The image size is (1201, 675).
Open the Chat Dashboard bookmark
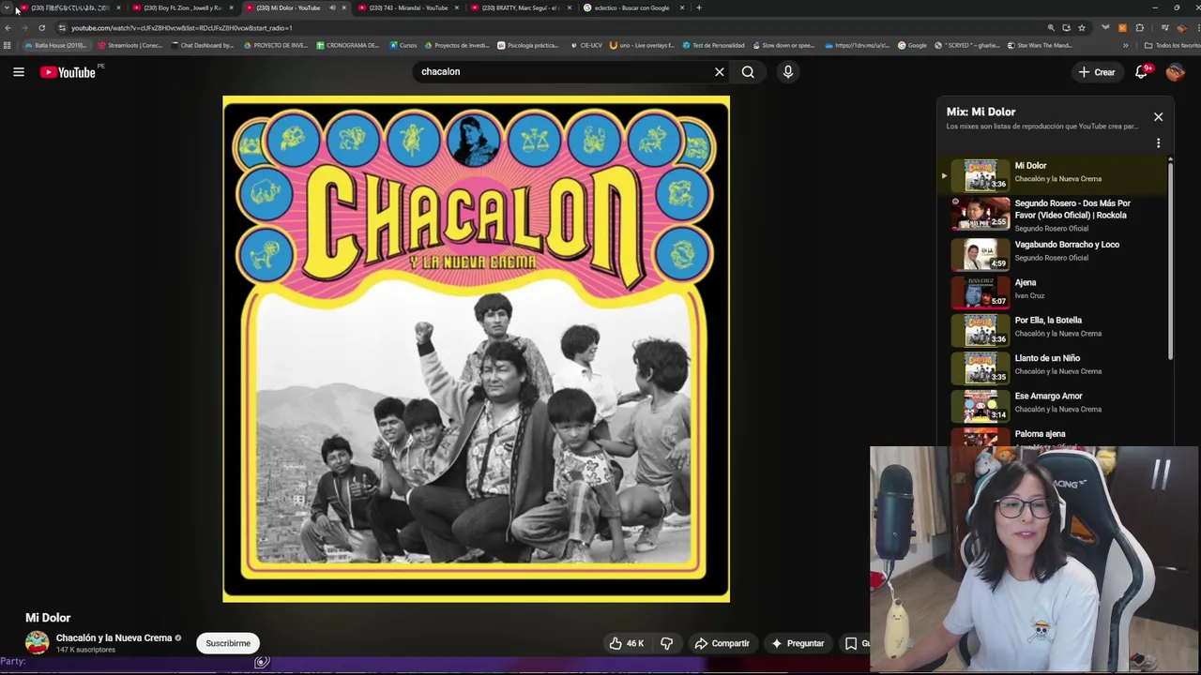pyautogui.click(x=202, y=45)
